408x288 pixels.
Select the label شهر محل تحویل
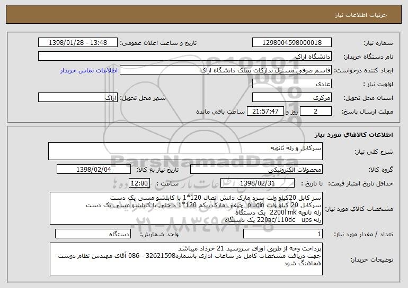(x=143, y=98)
